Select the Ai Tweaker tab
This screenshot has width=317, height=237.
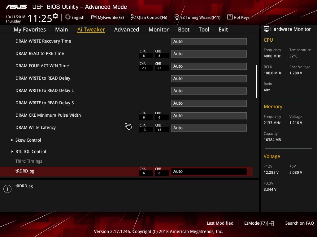tap(91, 30)
